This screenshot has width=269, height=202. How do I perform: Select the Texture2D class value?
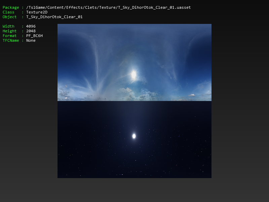(37, 12)
